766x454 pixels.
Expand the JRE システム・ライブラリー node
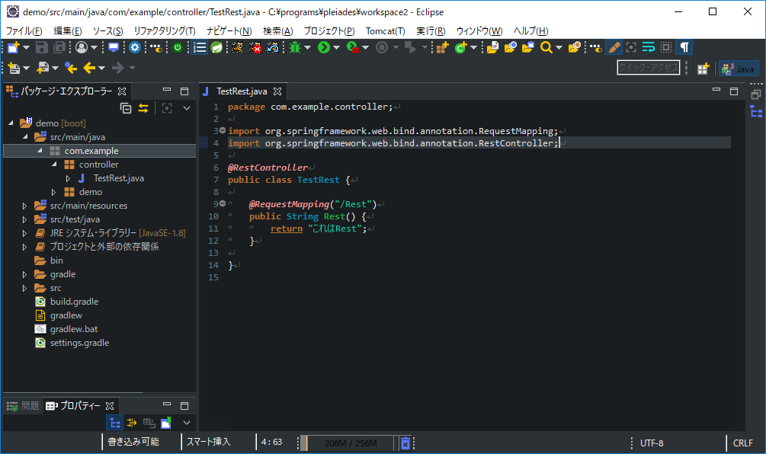pyautogui.click(x=24, y=233)
